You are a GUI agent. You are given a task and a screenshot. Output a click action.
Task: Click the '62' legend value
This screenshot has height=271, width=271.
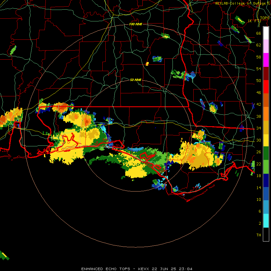[259, 45]
